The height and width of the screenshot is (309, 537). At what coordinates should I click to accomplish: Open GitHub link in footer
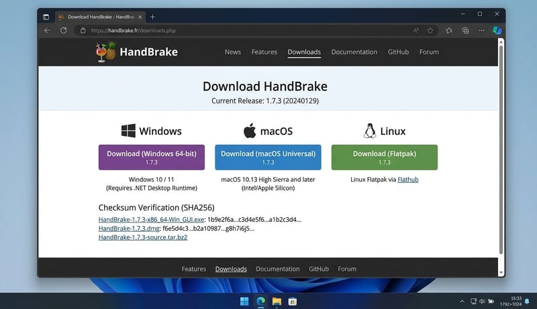click(x=319, y=269)
